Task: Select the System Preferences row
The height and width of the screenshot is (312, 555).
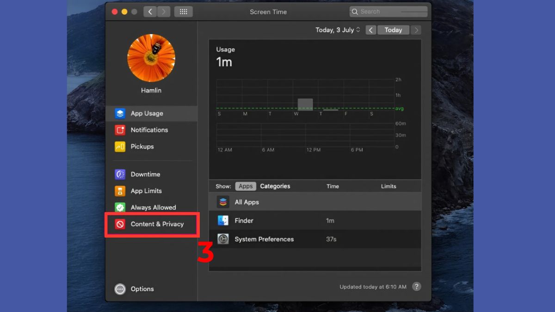Action: pos(315,239)
